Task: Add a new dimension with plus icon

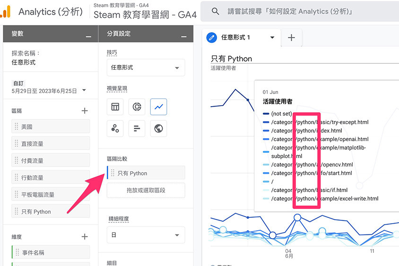Action: (85, 237)
